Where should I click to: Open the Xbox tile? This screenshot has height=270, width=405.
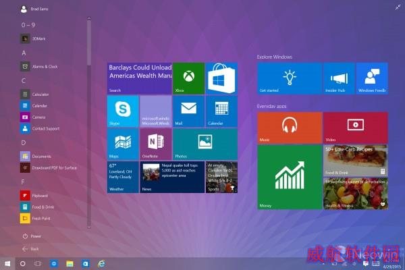click(188, 78)
